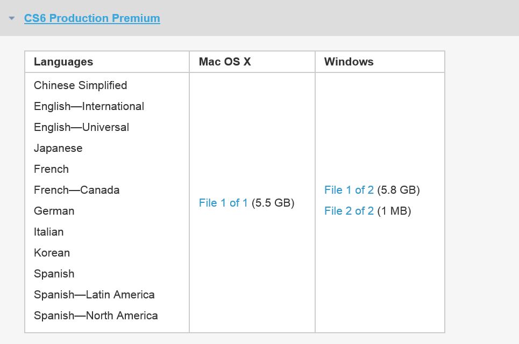The height and width of the screenshot is (344, 519).
Task: Click the Italian language entry
Action: coord(48,232)
